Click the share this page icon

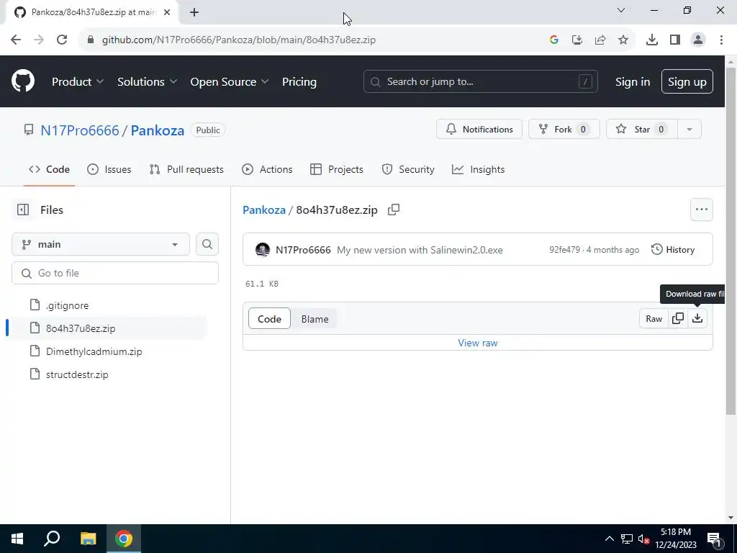600,40
